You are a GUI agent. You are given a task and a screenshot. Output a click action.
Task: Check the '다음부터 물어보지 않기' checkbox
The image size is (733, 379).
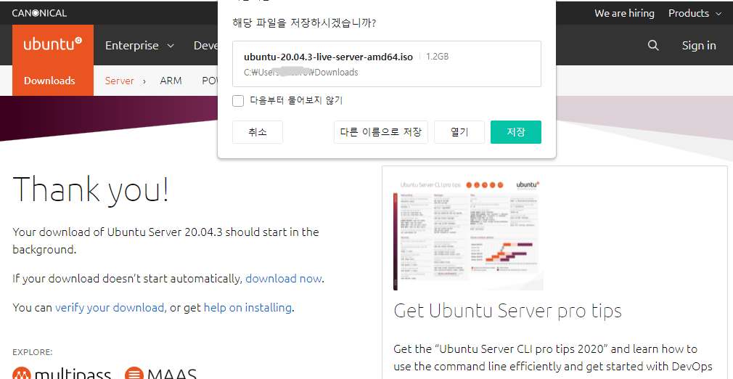[x=238, y=101]
